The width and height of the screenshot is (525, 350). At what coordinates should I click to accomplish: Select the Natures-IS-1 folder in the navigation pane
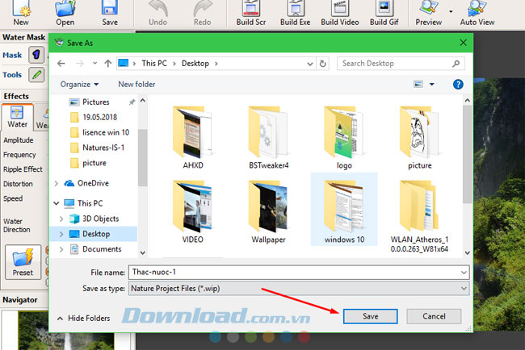pos(103,148)
